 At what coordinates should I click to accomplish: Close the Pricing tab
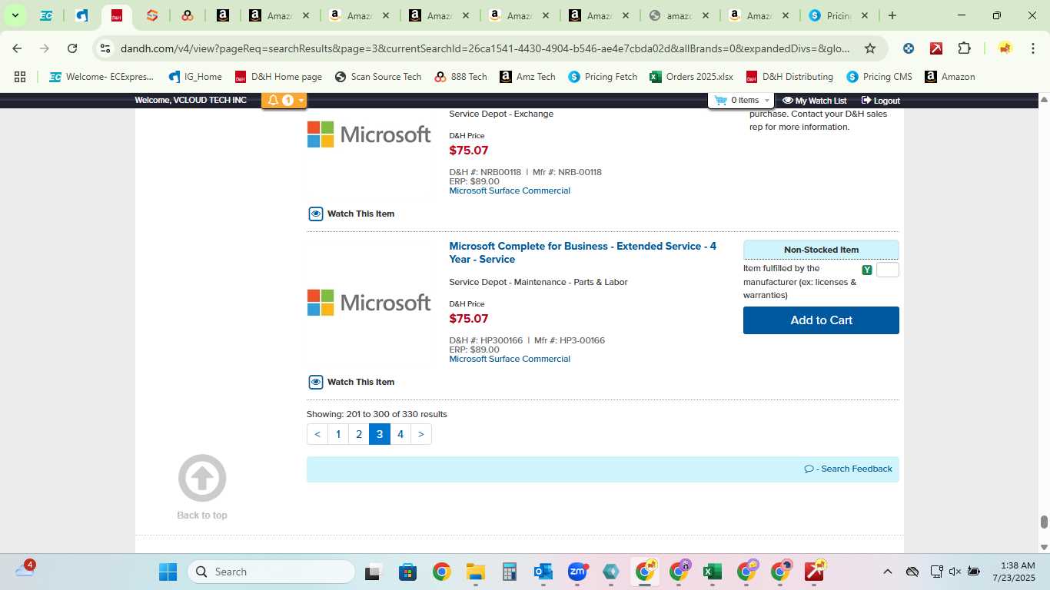(864, 15)
